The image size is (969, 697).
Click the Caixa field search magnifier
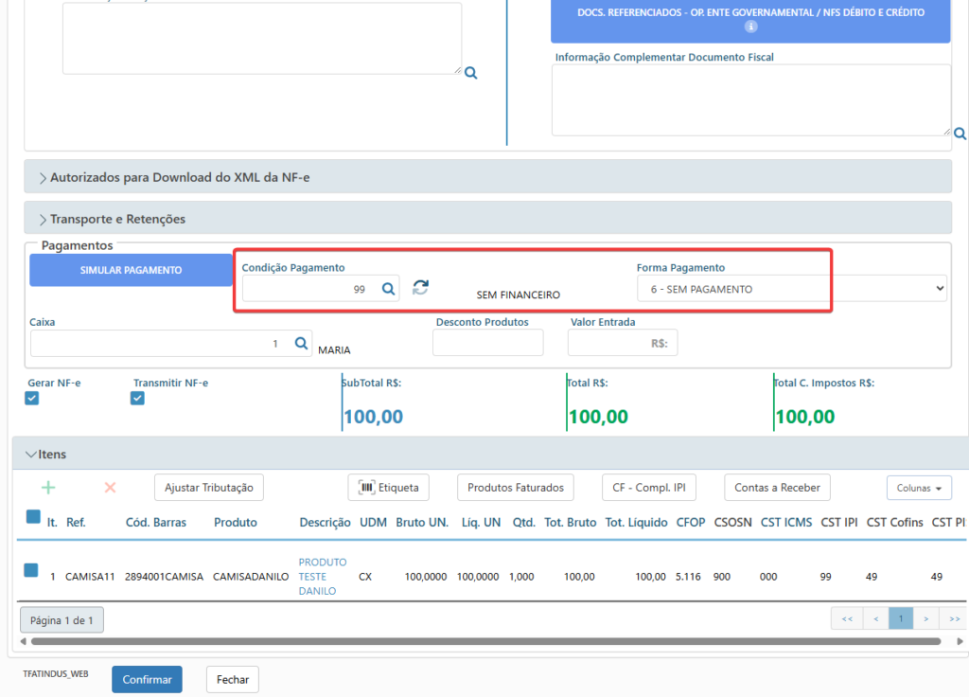pos(301,343)
